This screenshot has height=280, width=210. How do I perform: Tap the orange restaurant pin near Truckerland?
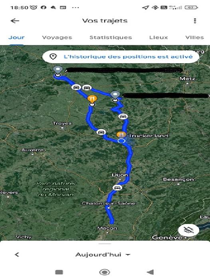click(121, 134)
